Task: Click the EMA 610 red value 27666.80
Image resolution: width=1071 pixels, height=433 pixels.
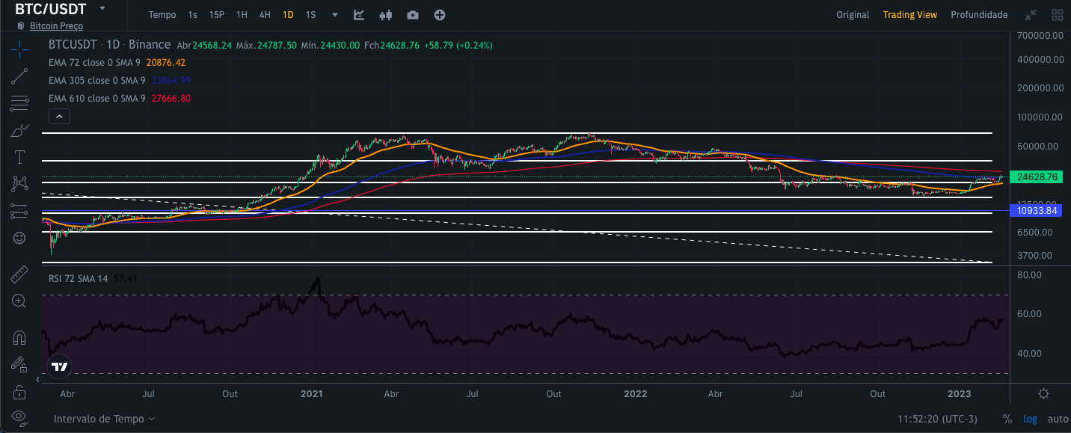Action: pyautogui.click(x=171, y=99)
